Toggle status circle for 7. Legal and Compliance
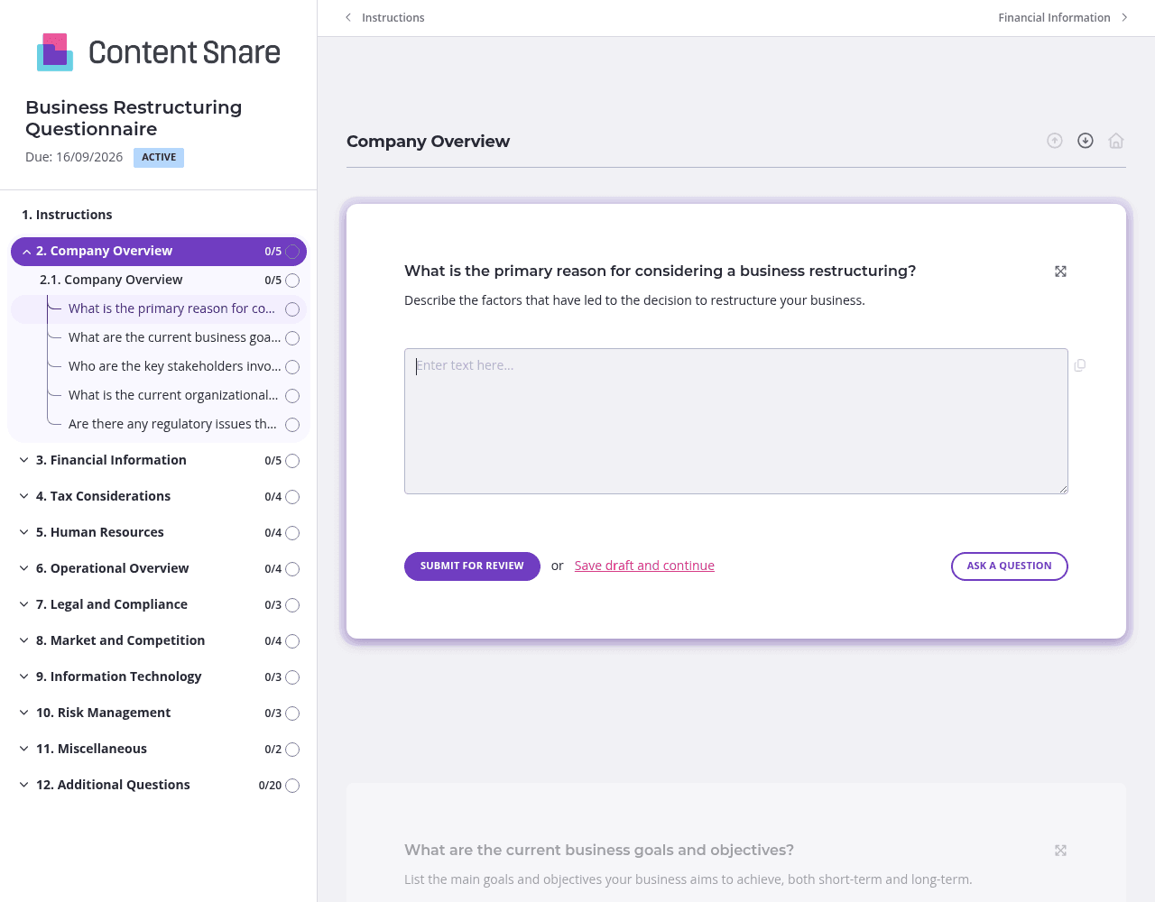This screenshot has height=902, width=1155. click(x=292, y=605)
